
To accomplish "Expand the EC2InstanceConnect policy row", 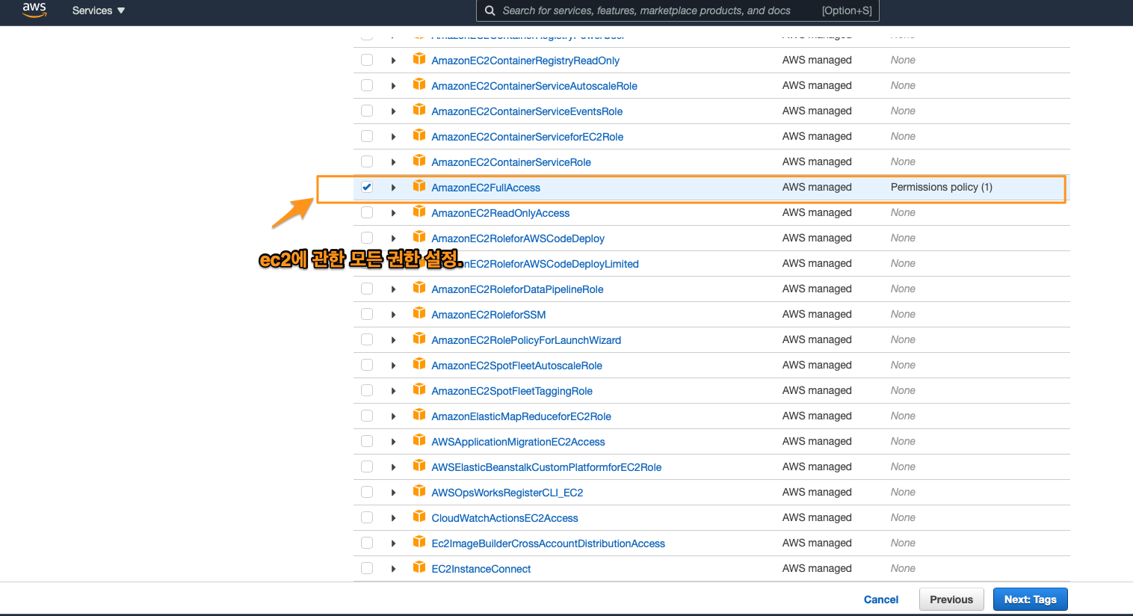I will [x=393, y=569].
